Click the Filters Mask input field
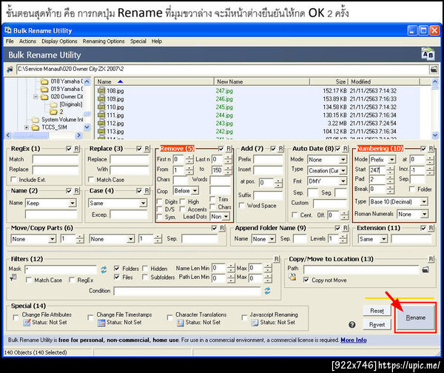The image size is (444, 373). (61, 269)
